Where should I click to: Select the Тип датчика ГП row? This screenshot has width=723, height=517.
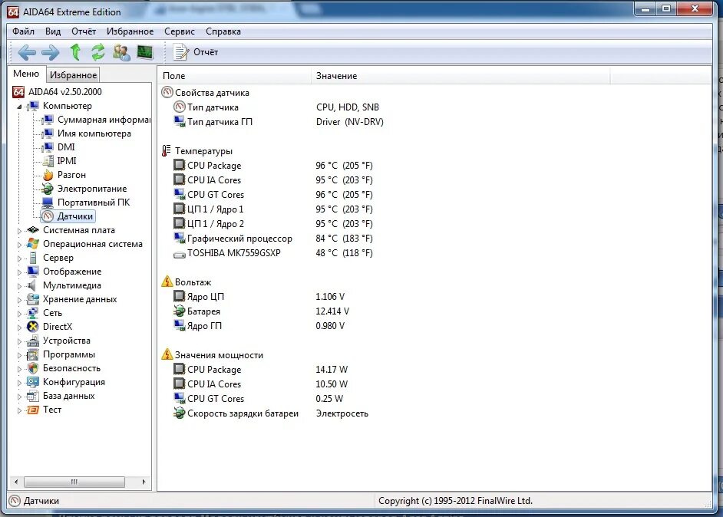point(279,122)
